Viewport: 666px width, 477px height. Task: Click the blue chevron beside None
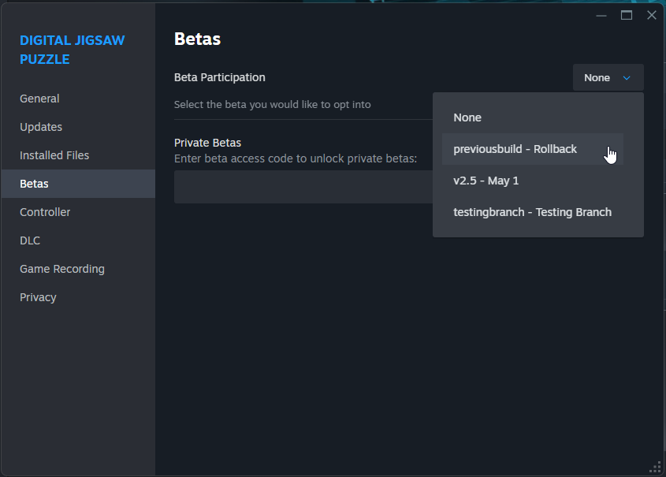tap(626, 78)
